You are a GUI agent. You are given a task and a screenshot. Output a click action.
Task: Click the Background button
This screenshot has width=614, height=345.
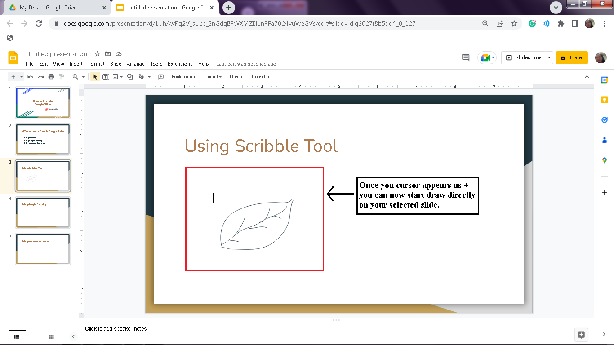pos(184,77)
